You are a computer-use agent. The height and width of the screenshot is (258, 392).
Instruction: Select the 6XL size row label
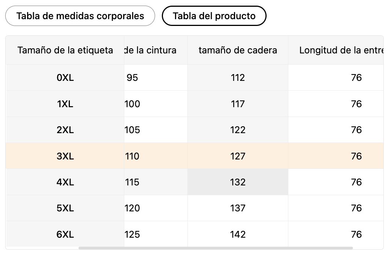tap(65, 235)
